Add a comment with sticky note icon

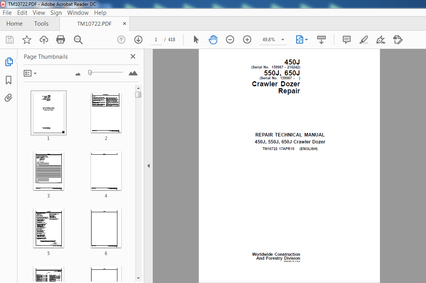click(346, 40)
